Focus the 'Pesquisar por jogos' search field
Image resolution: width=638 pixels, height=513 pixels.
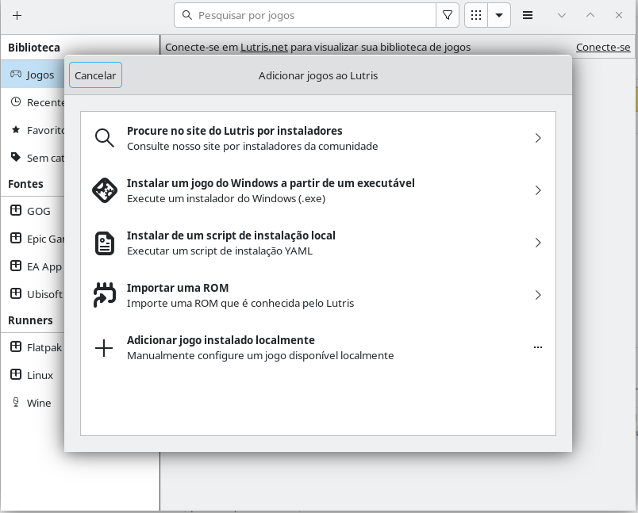point(306,15)
